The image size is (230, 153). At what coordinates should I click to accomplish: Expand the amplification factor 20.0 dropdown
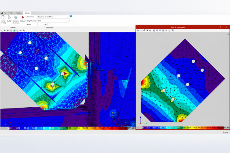[53, 21]
